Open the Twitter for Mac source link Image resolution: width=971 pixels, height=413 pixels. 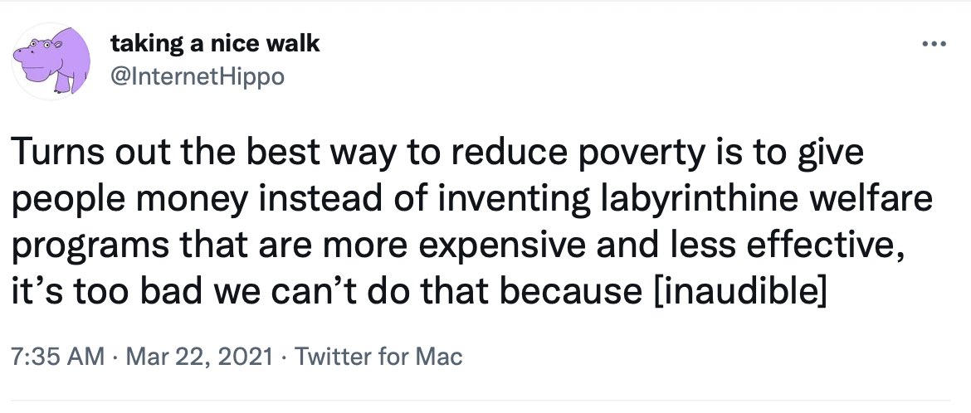pos(378,358)
